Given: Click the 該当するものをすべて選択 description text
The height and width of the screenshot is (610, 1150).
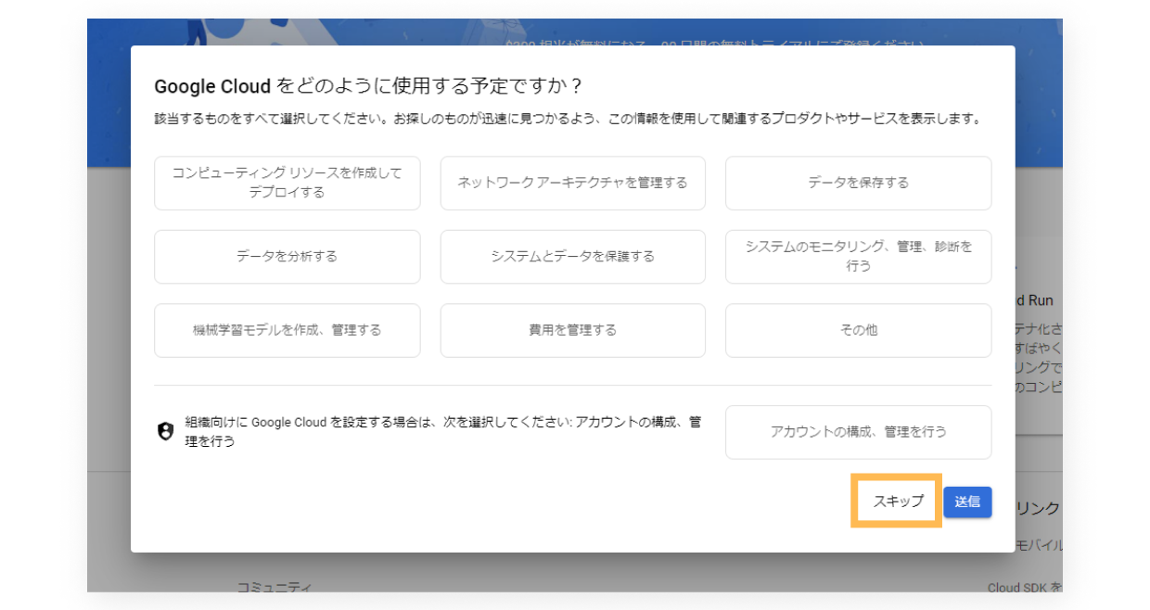Looking at the screenshot, I should (567, 120).
